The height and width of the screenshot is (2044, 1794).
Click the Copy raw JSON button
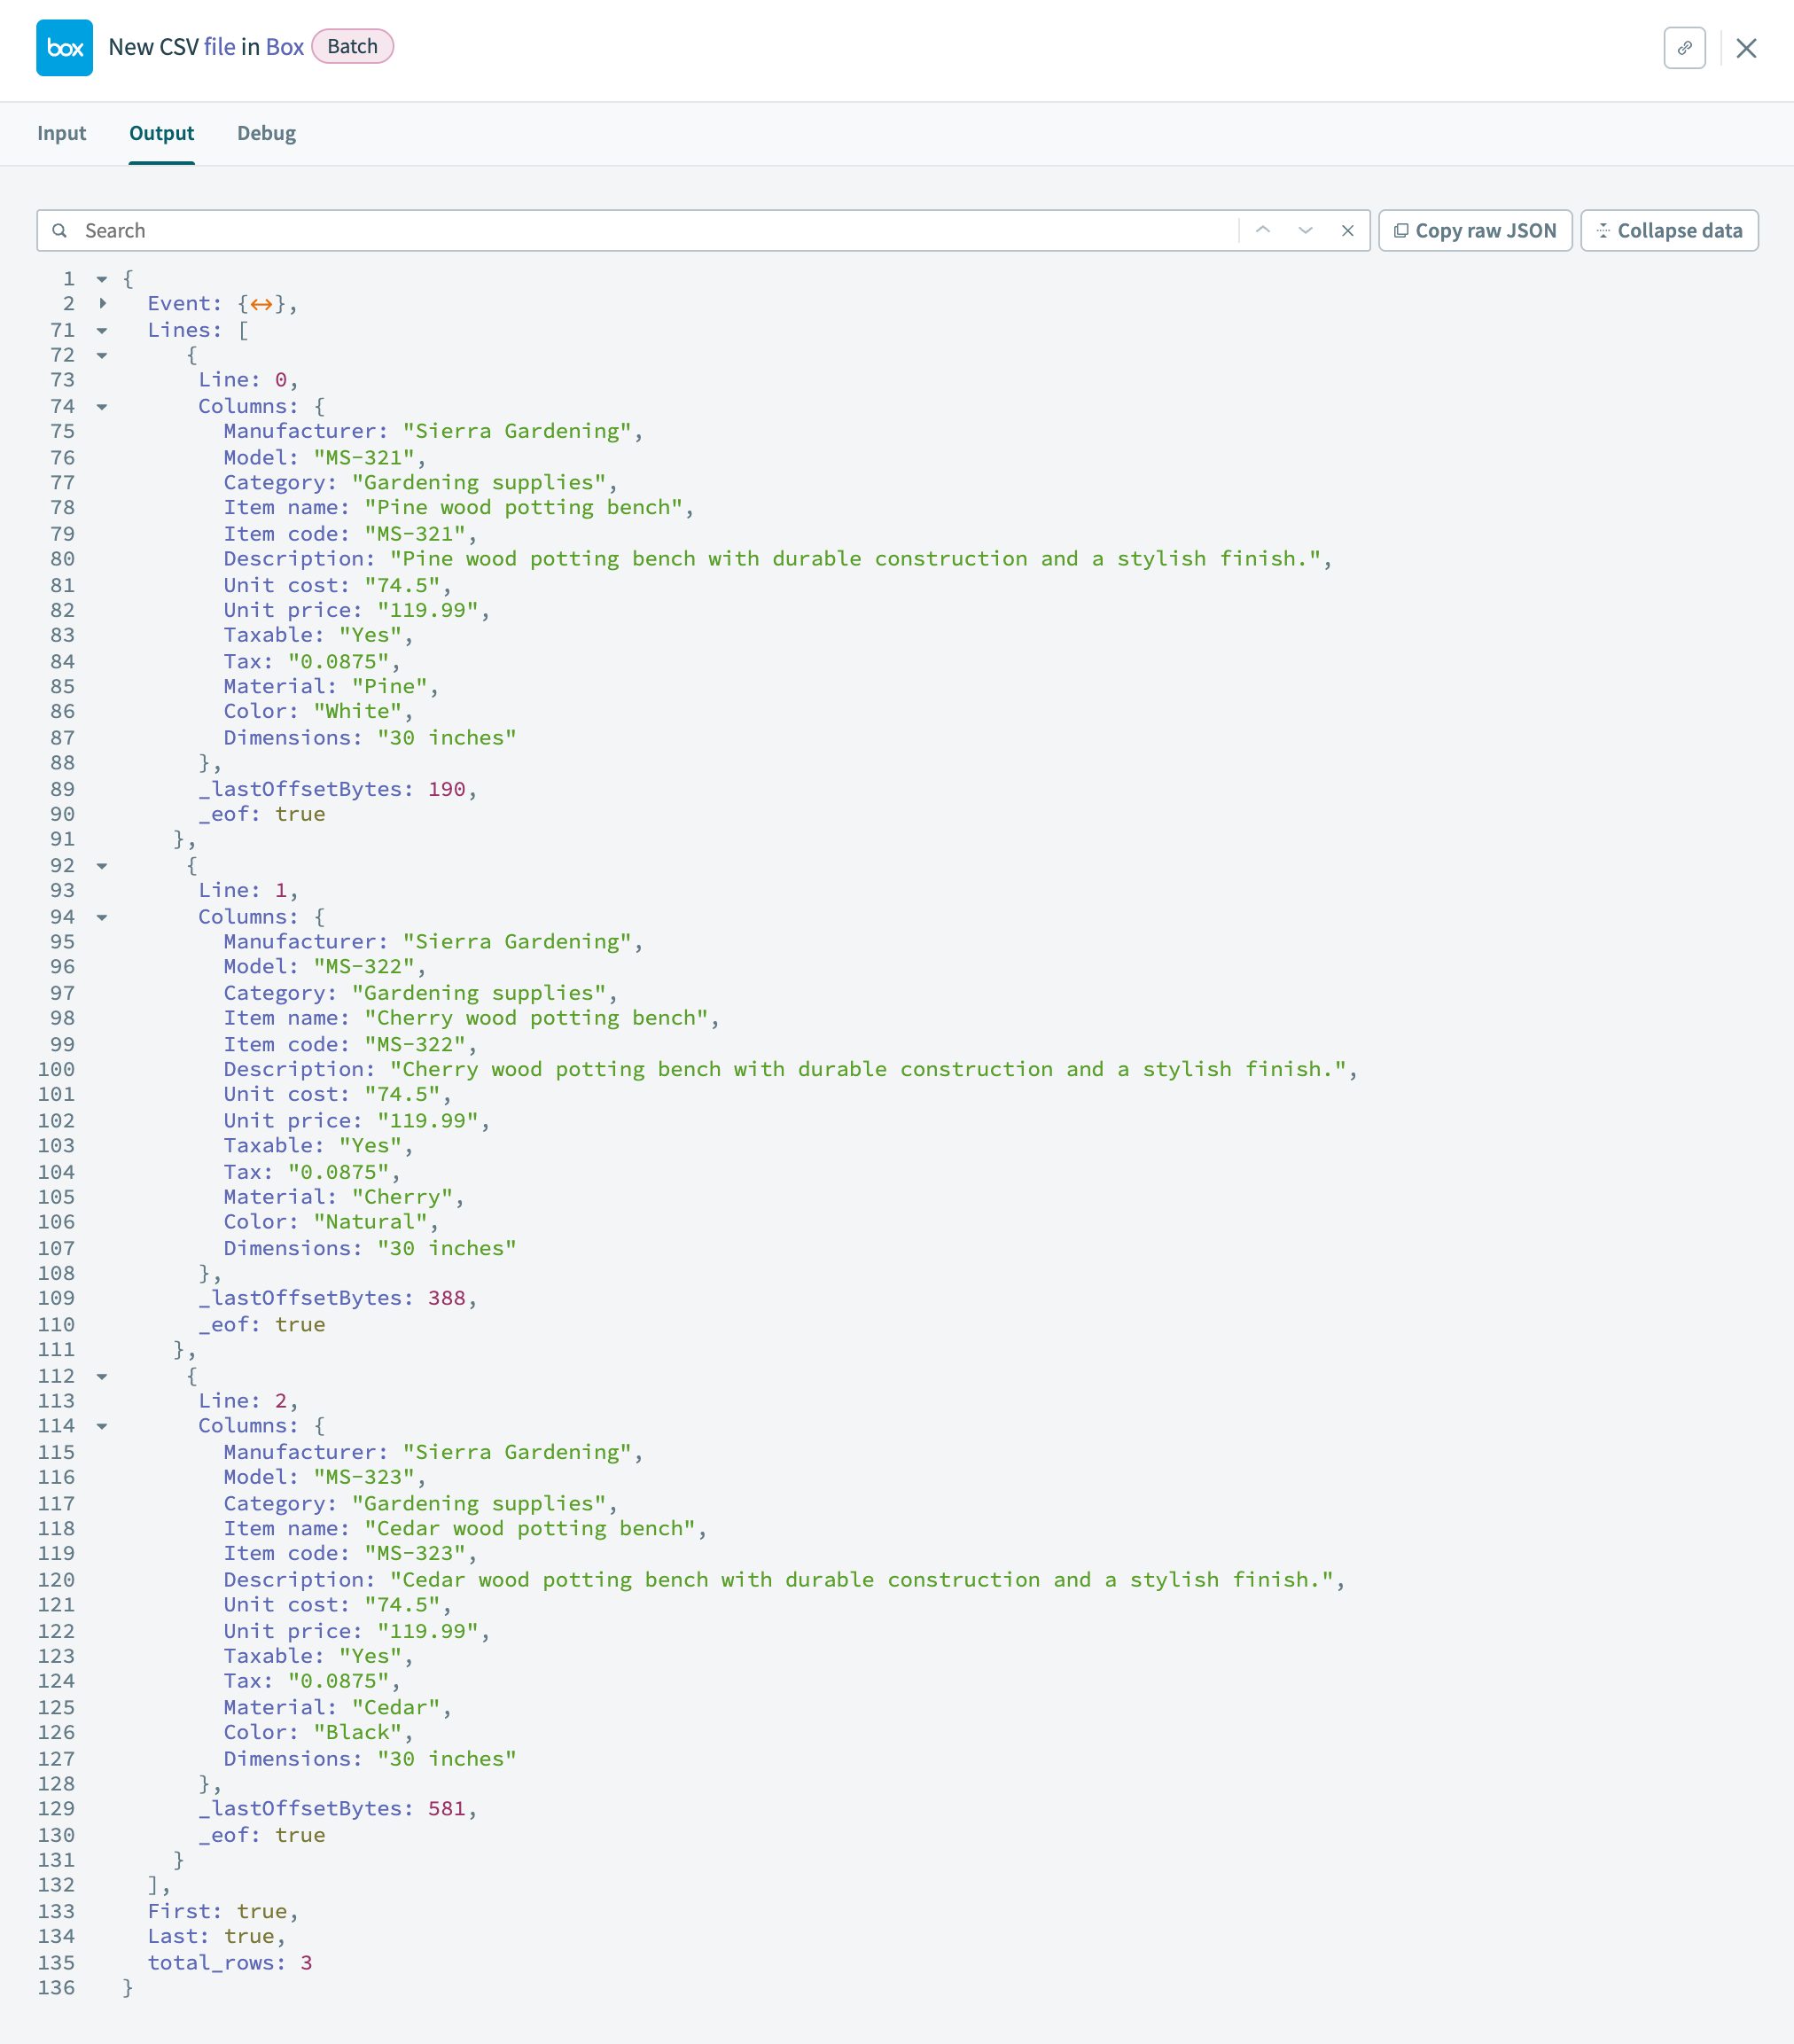point(1474,230)
